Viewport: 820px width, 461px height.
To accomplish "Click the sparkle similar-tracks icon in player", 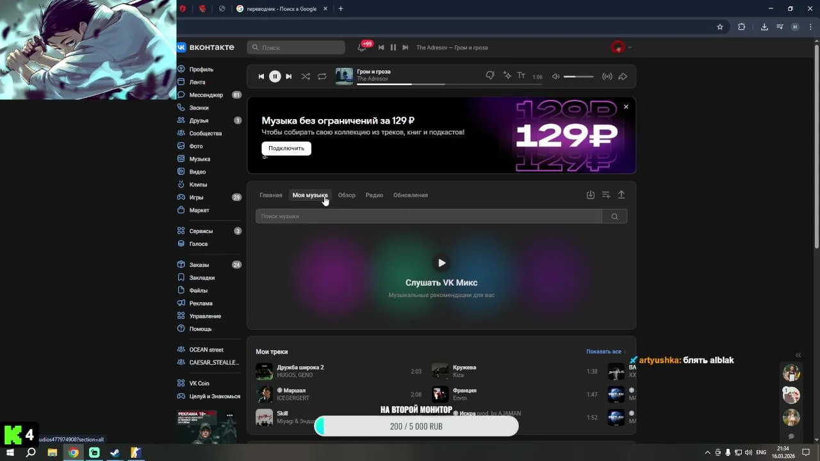I will (507, 76).
